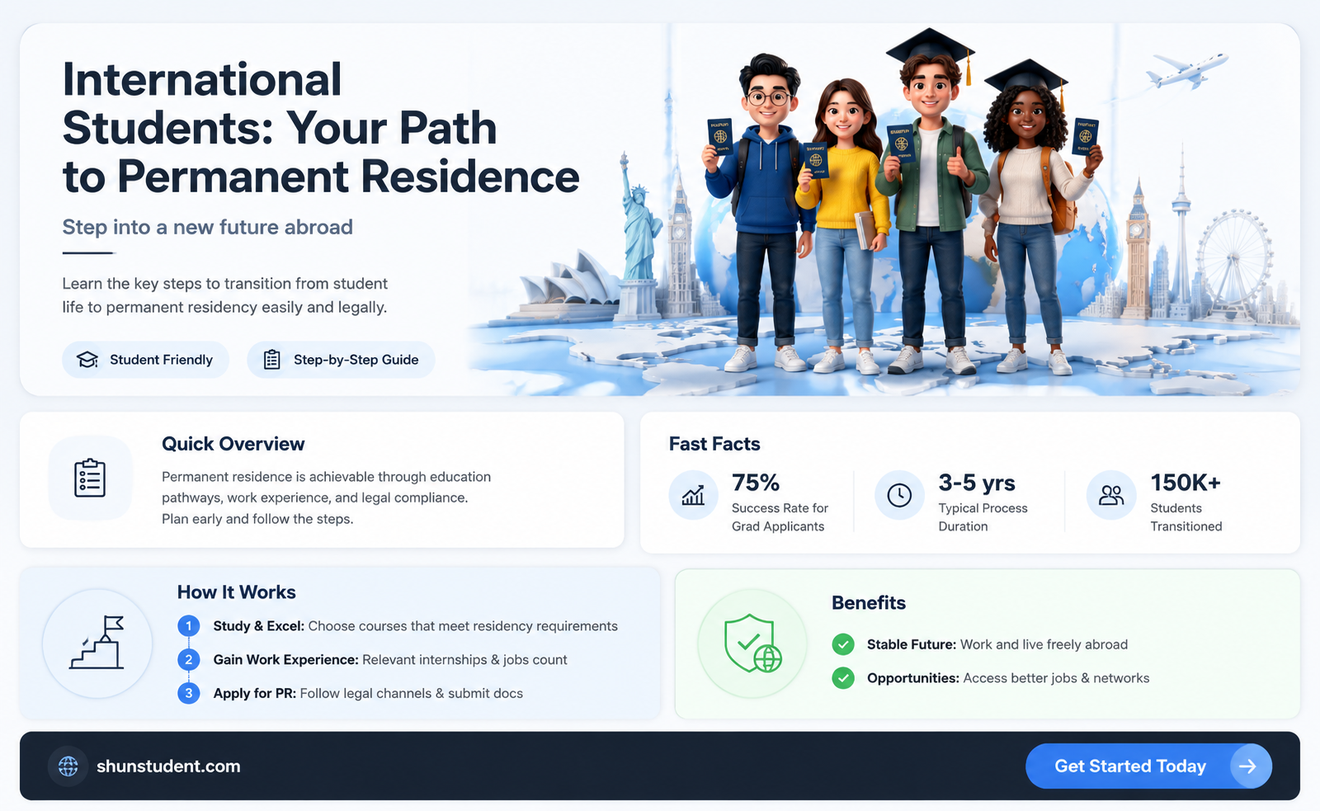Click the Study & Excel step text
This screenshot has height=811, width=1320.
pyautogui.click(x=416, y=626)
